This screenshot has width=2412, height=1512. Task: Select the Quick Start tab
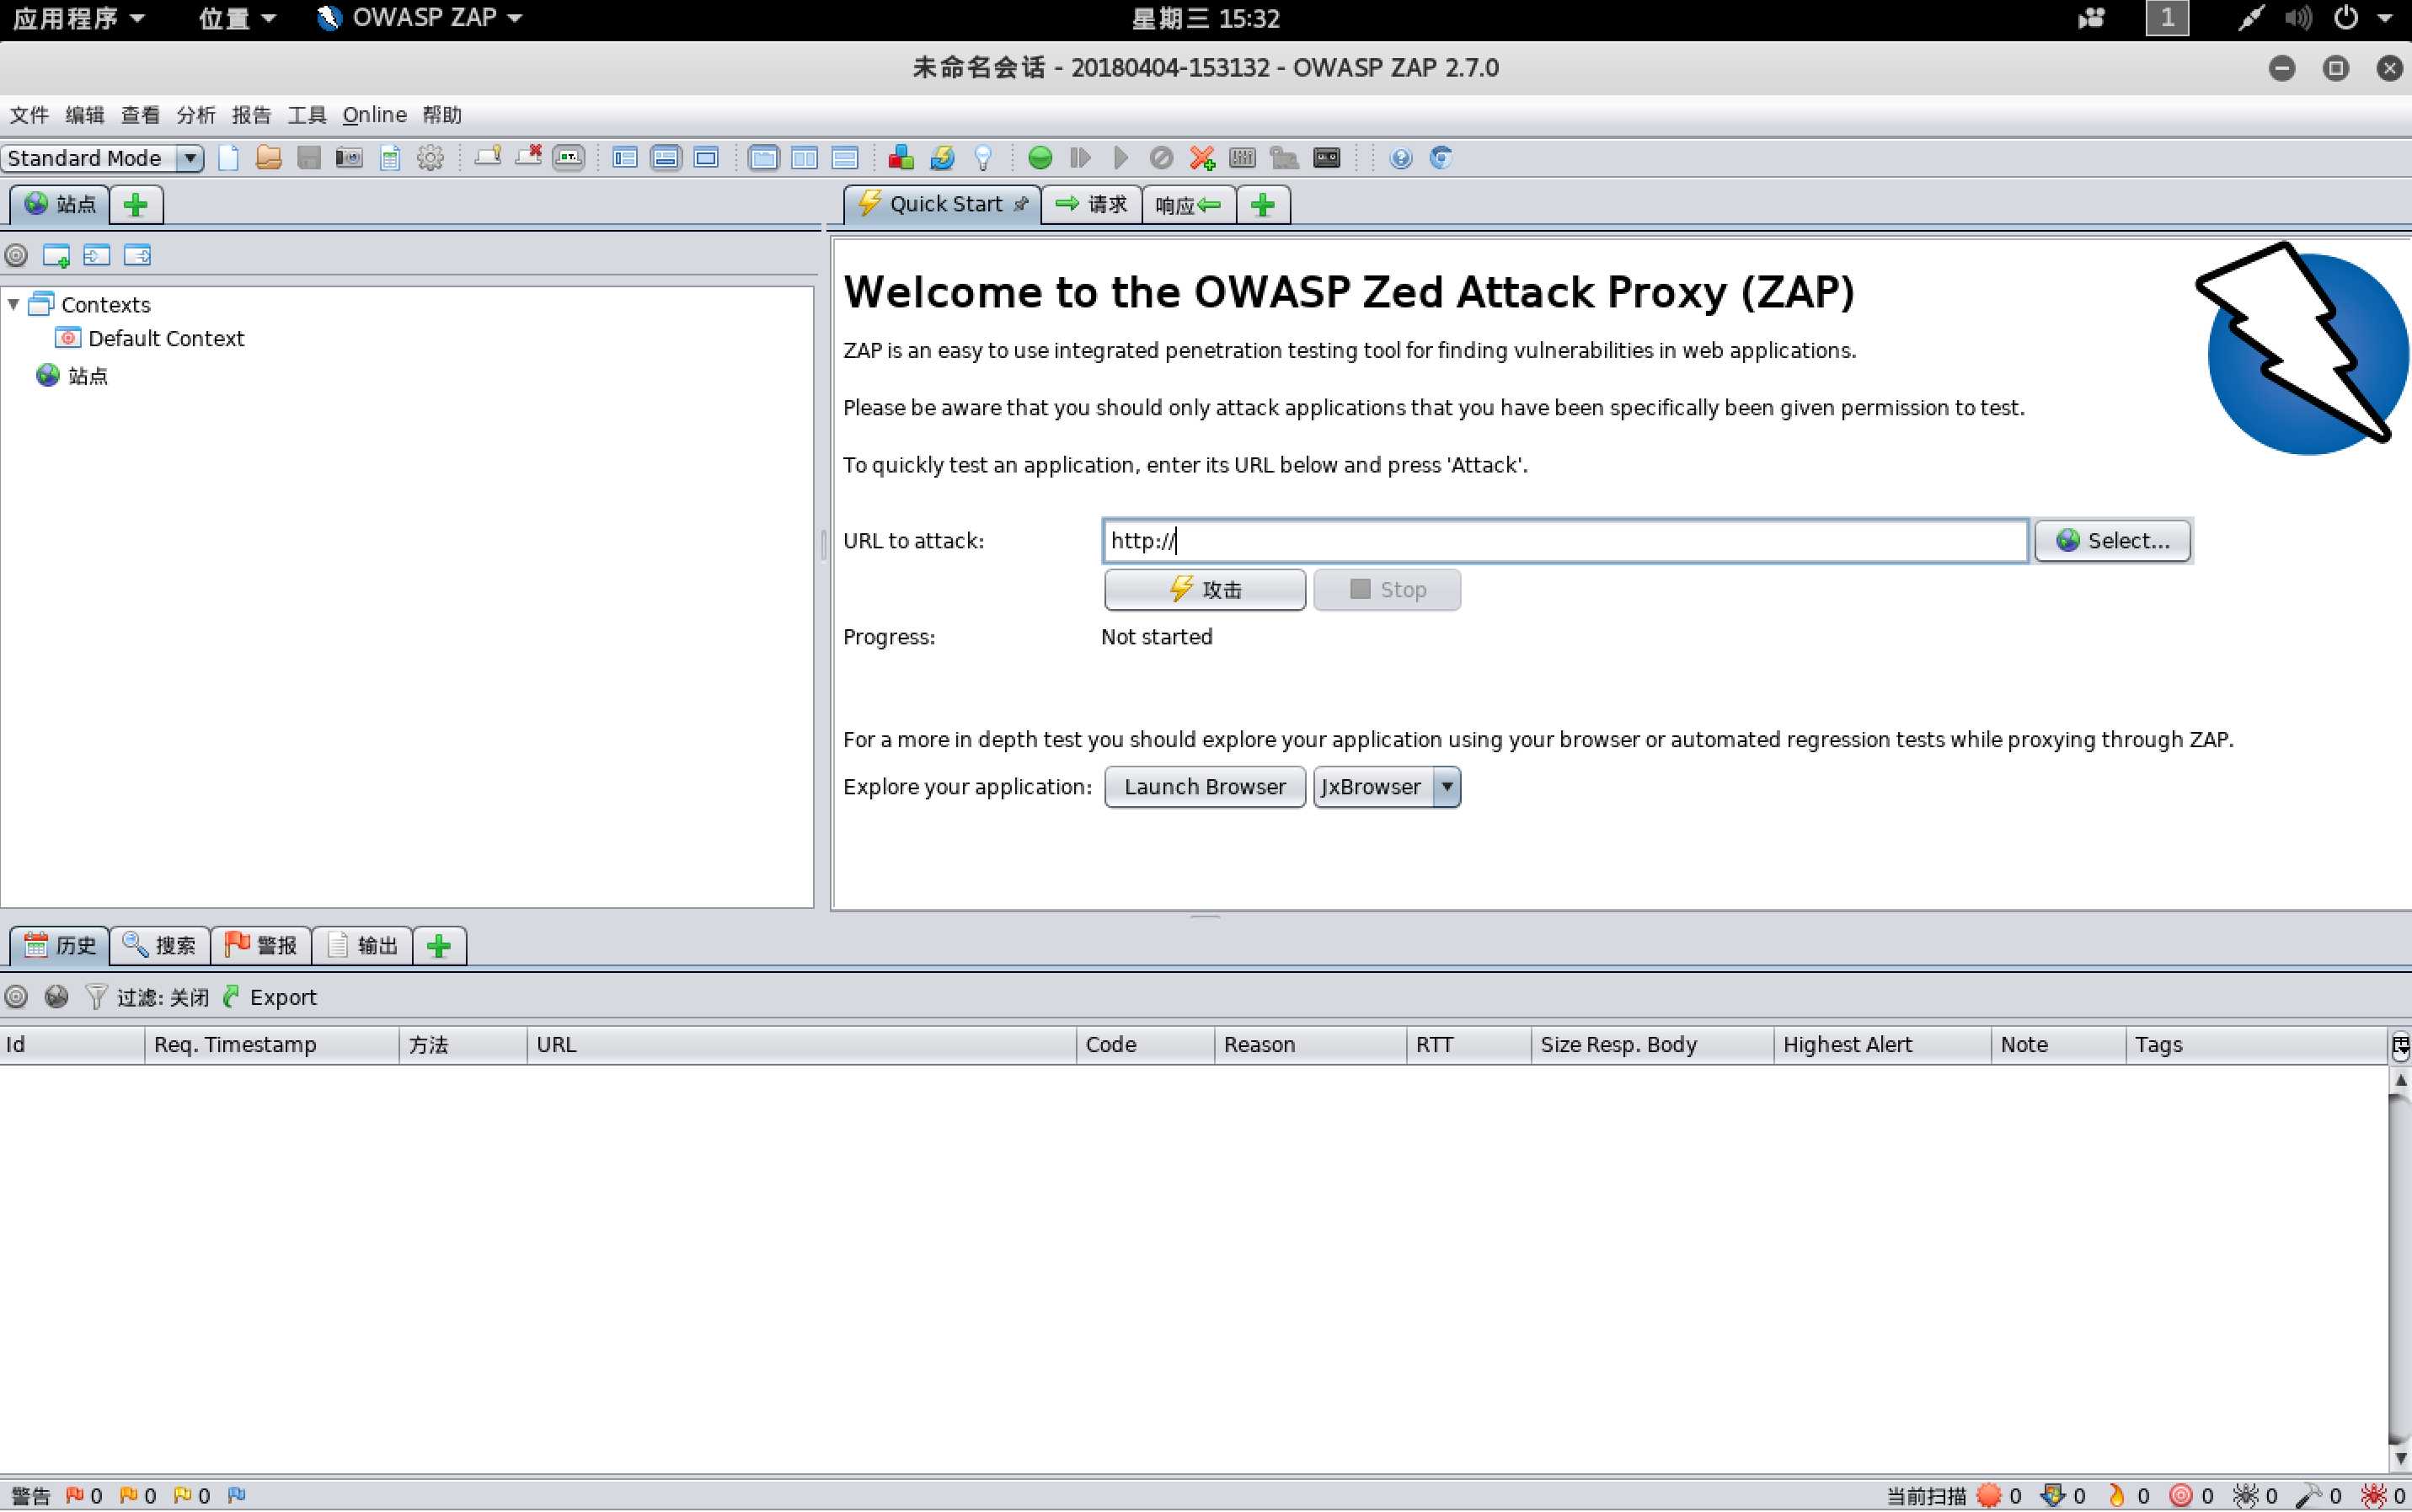pos(940,206)
